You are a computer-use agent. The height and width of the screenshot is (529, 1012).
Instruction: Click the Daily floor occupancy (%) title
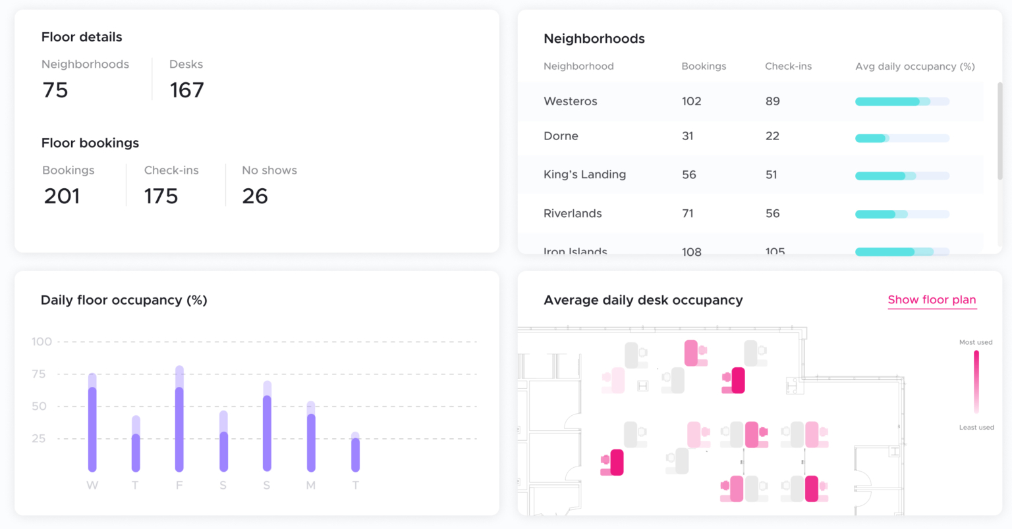[x=124, y=300]
